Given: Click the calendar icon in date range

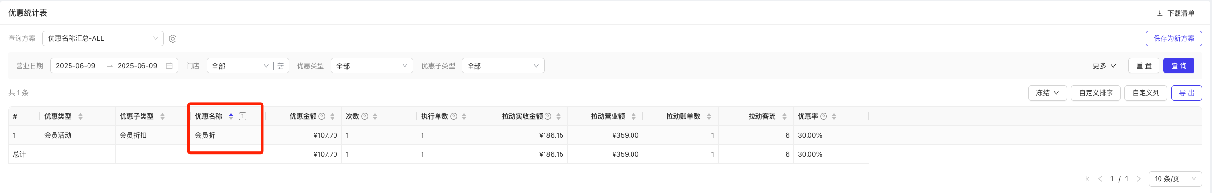Looking at the screenshot, I should [169, 66].
